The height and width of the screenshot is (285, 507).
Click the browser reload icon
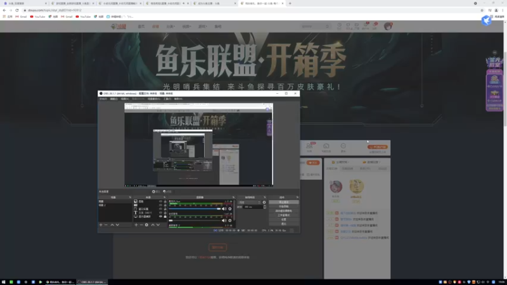[x=17, y=10]
